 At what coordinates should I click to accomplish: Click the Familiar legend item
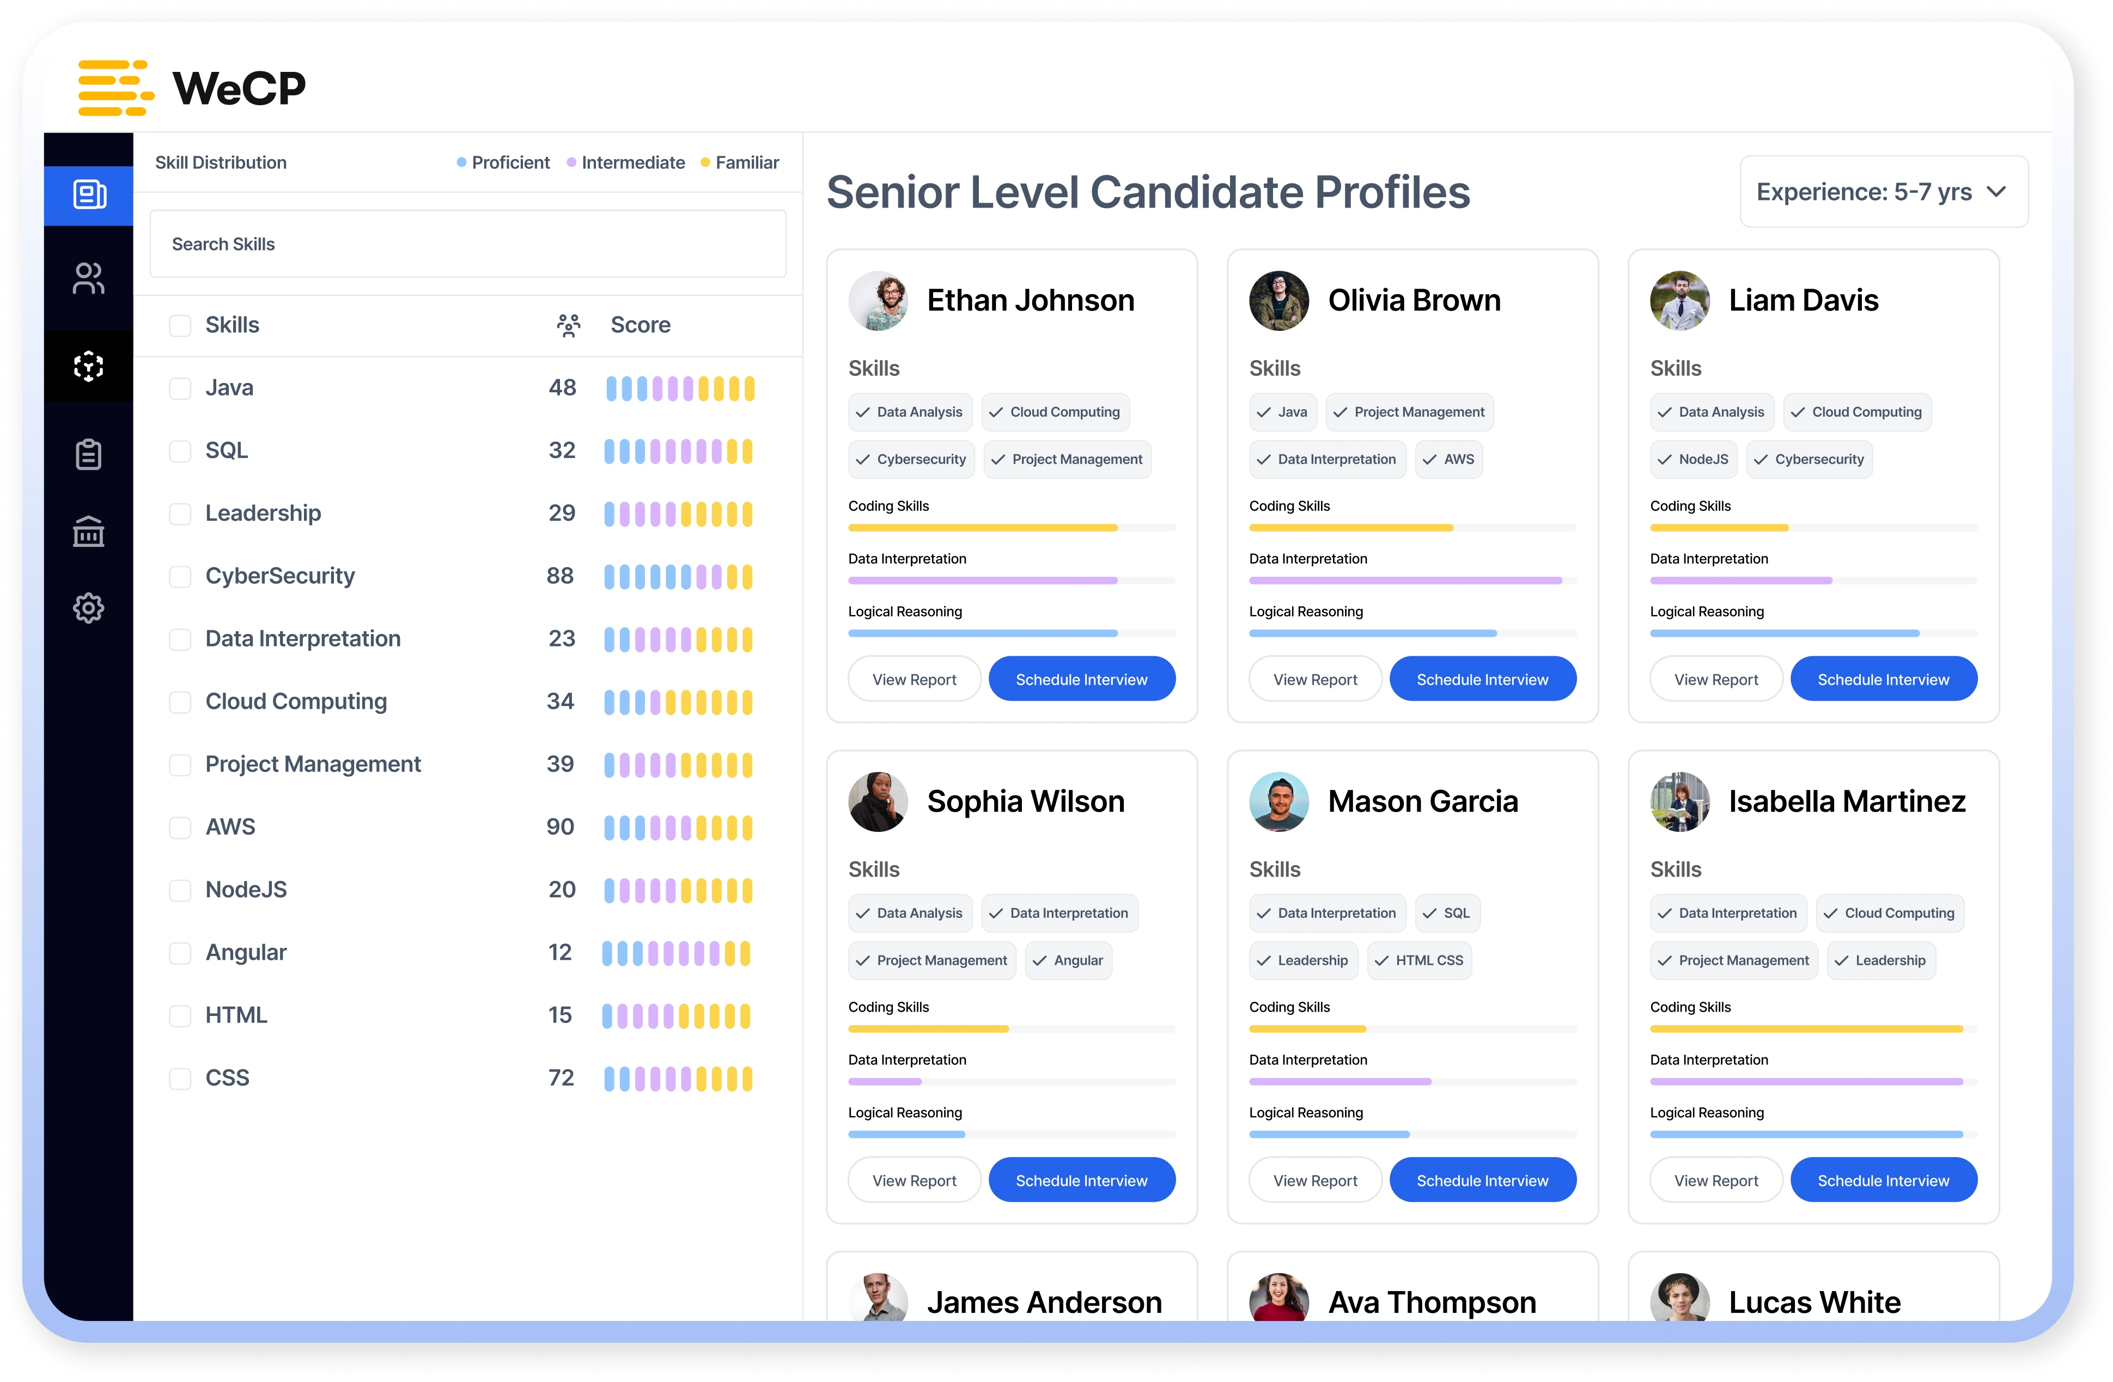(x=740, y=162)
